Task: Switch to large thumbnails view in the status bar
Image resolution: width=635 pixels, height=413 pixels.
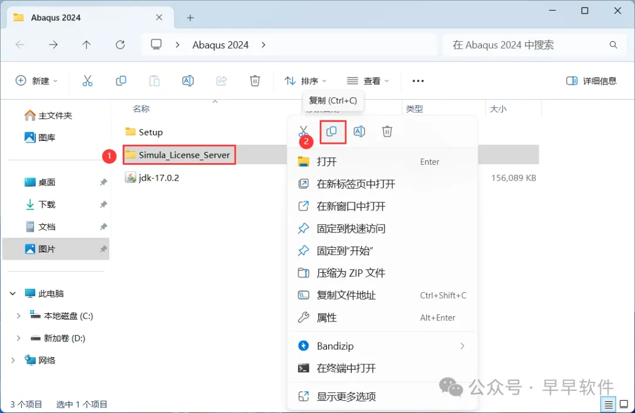Action: point(624,404)
